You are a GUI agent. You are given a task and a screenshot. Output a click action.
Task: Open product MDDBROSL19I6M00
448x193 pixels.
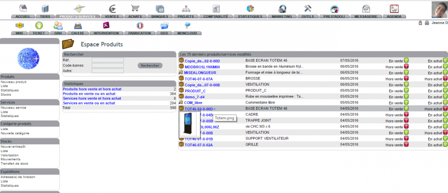pyautogui.click(x=202, y=67)
